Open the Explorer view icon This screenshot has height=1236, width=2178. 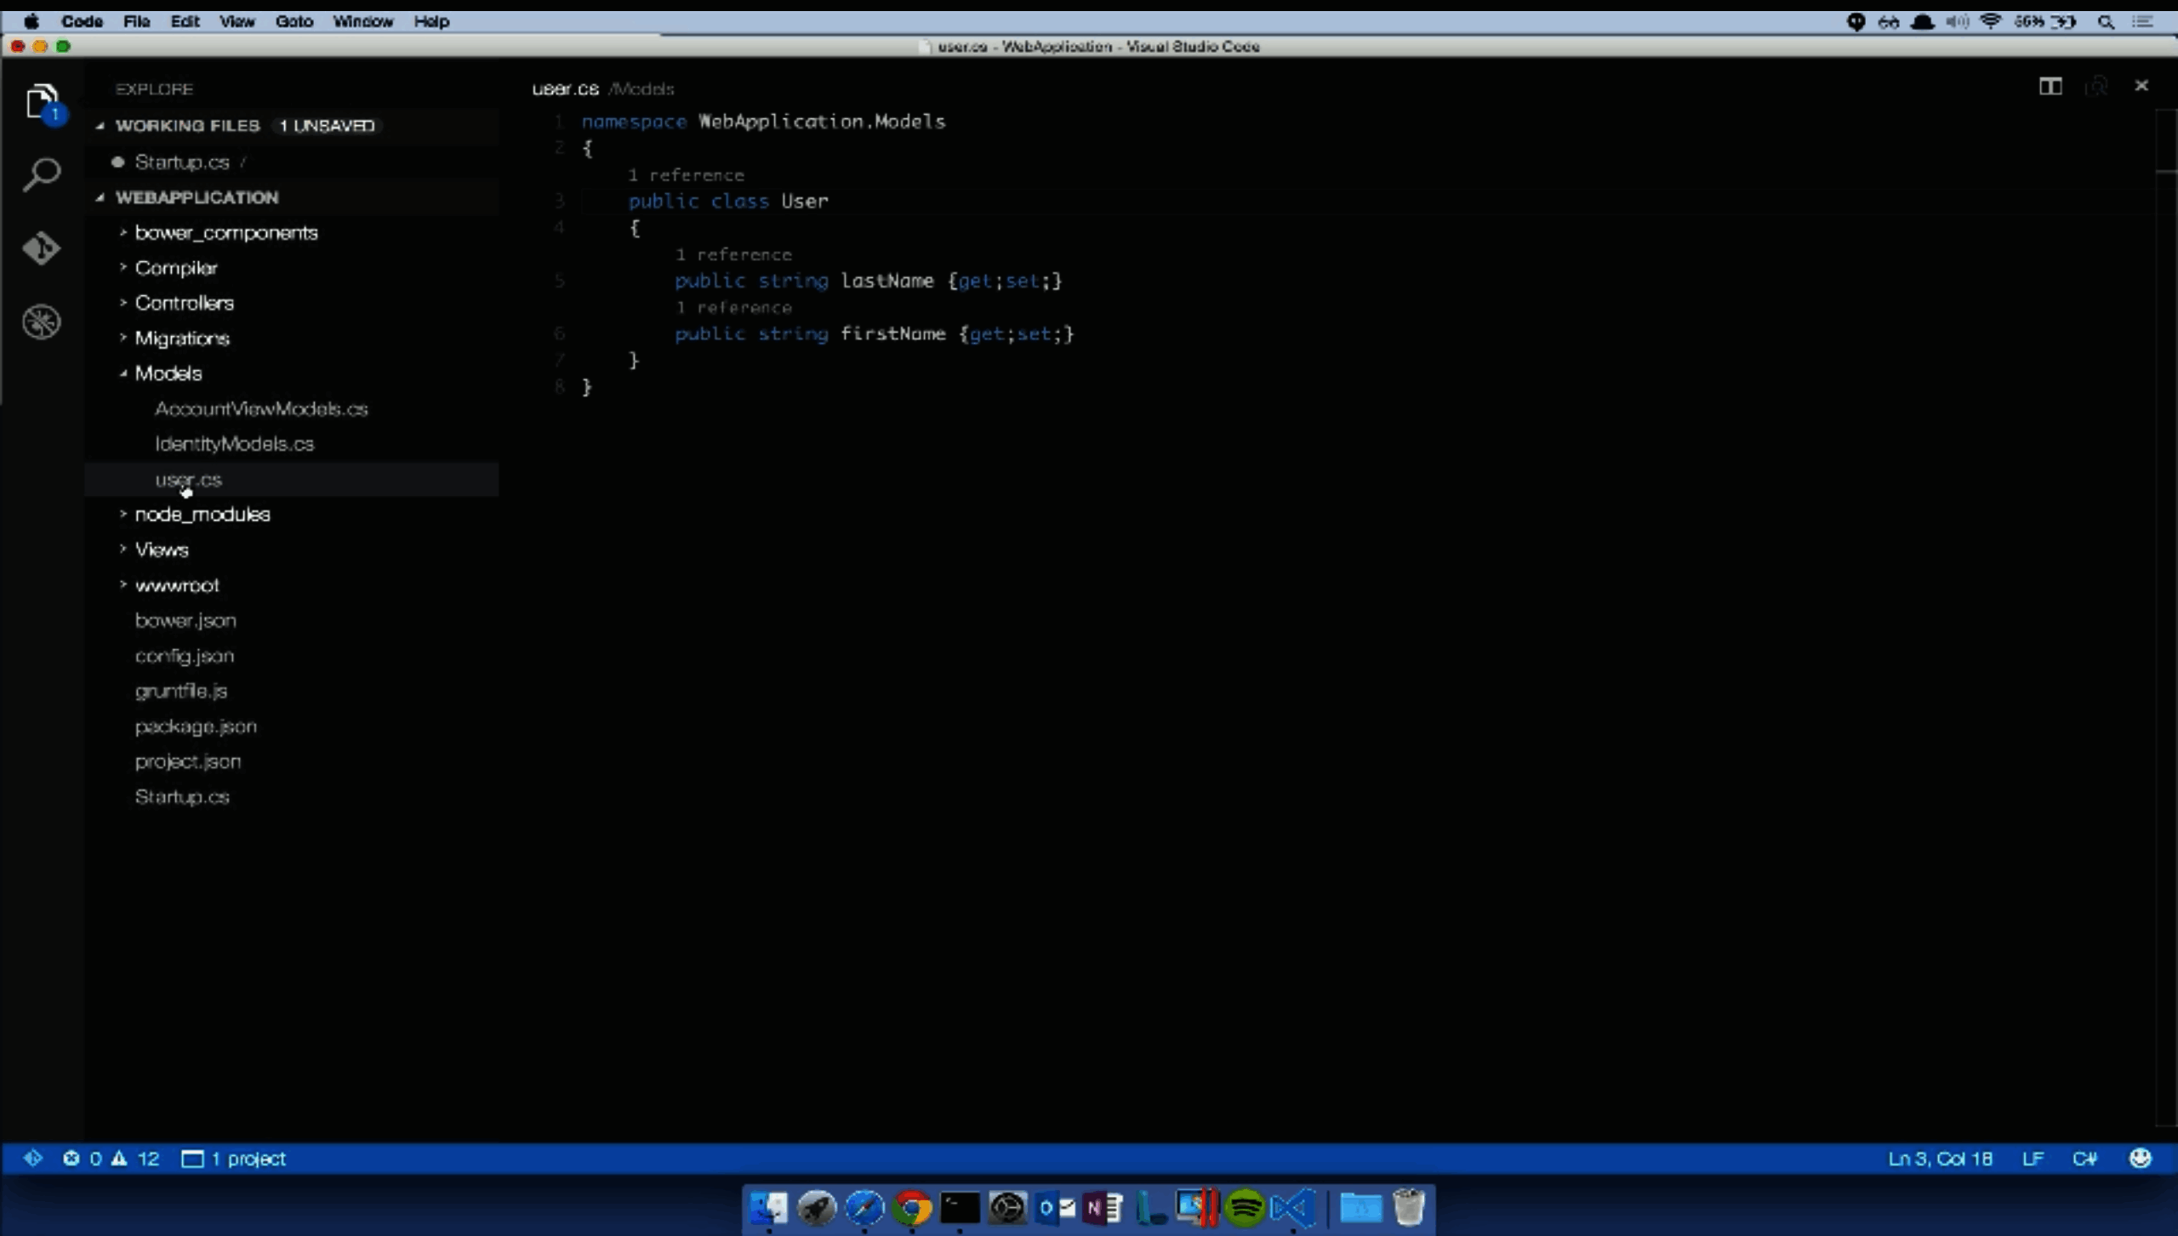tap(41, 102)
